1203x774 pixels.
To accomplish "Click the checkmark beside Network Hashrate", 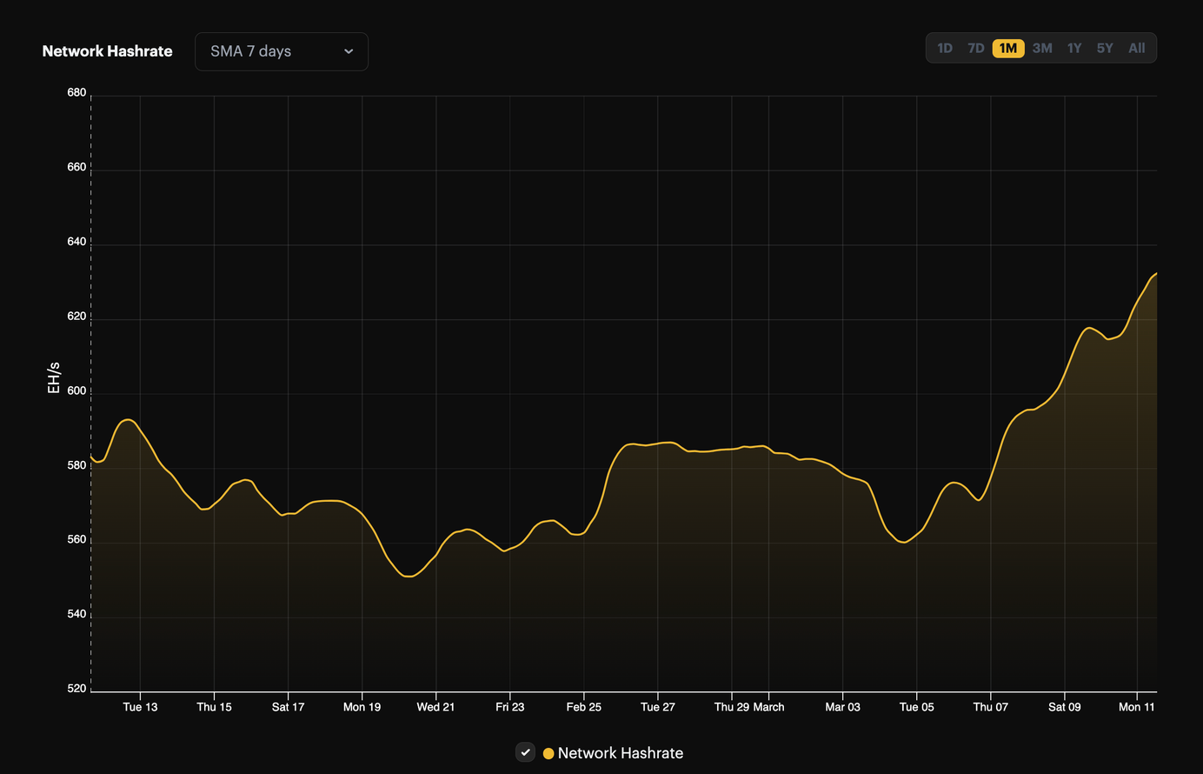I will click(x=525, y=752).
